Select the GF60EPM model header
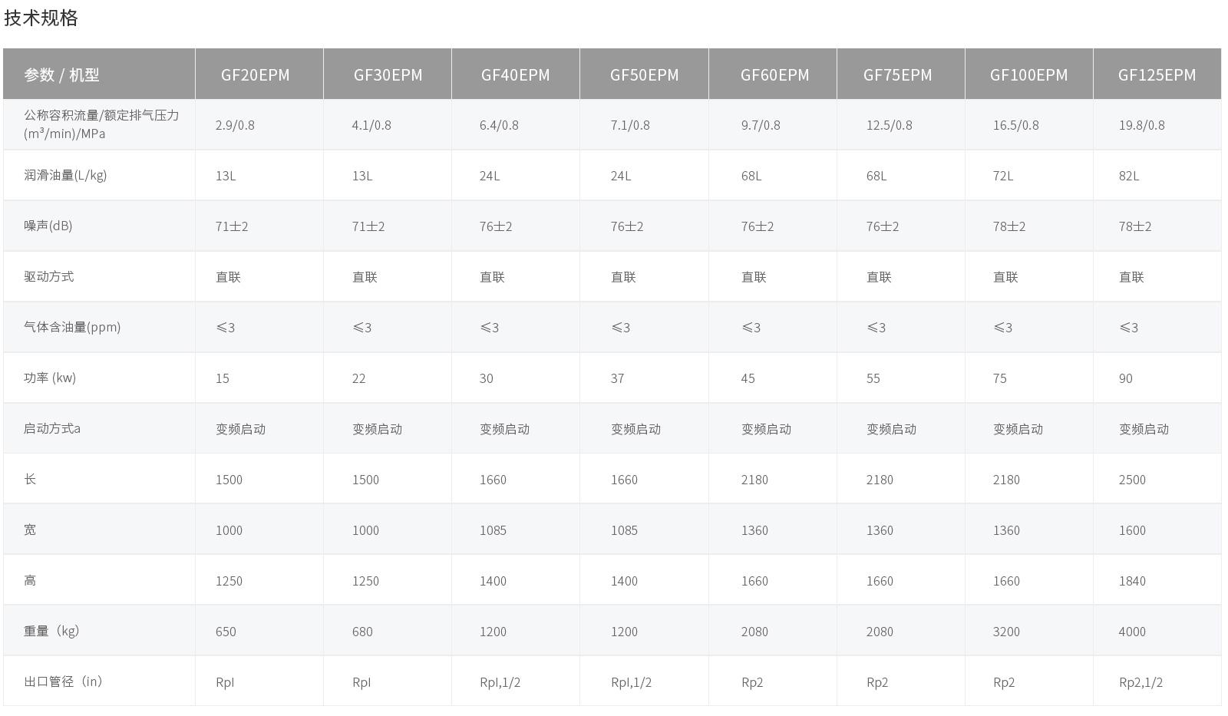Image resolution: width=1228 pixels, height=716 pixels. [774, 75]
